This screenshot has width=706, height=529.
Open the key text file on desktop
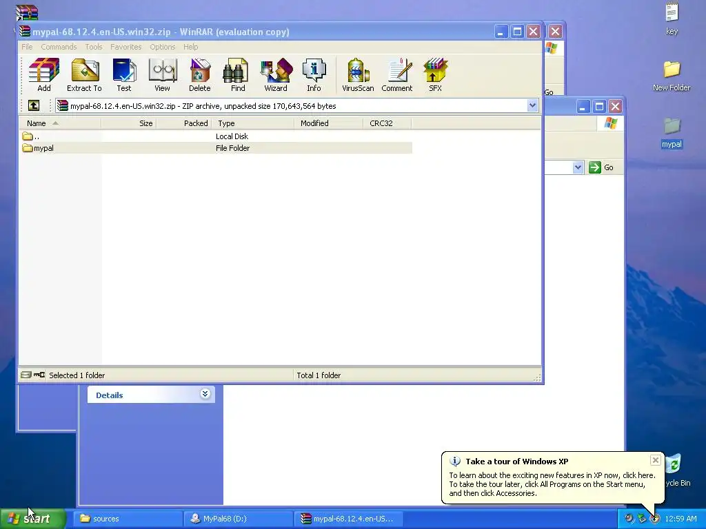(x=672, y=18)
